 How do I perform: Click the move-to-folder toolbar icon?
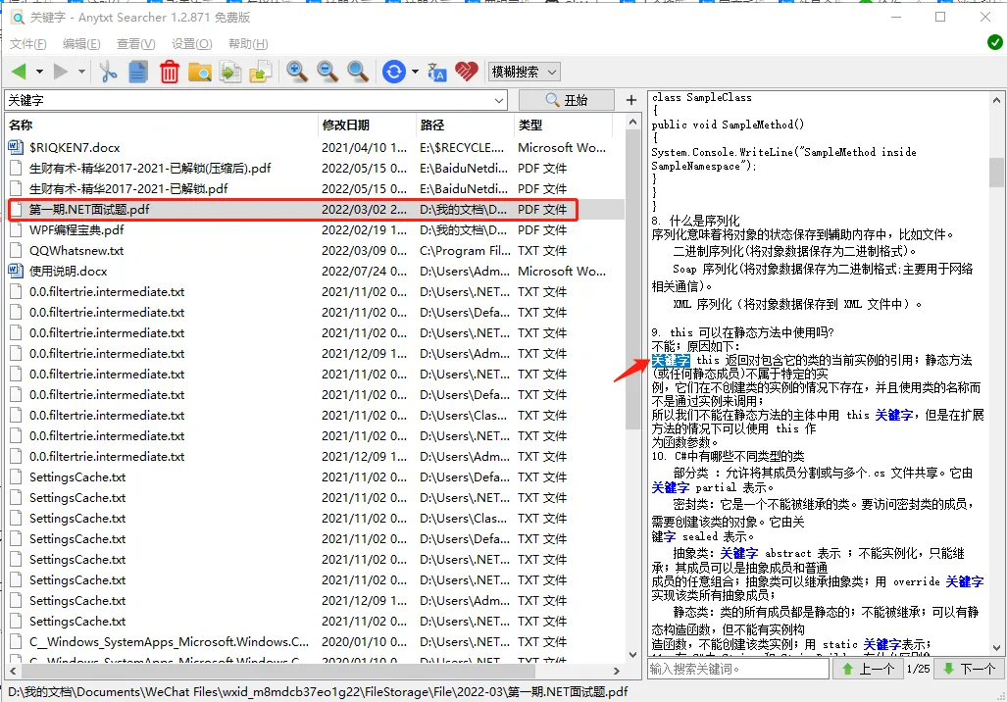[x=261, y=72]
